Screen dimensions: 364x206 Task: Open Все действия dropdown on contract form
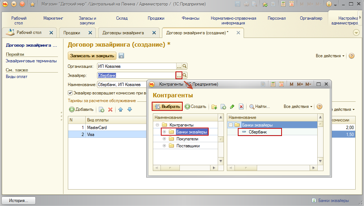330,56
